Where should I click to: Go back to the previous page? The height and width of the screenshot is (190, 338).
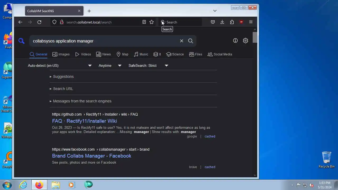20,22
